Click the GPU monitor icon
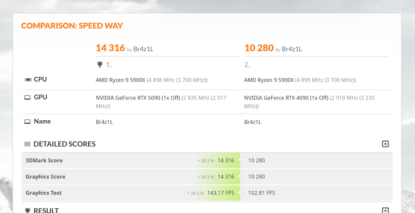415x213 pixels. 27,97
